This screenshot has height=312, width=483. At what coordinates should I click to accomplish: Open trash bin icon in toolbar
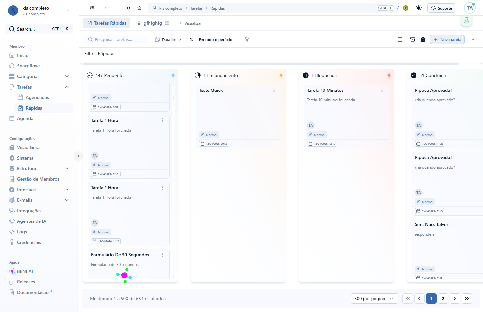(423, 39)
